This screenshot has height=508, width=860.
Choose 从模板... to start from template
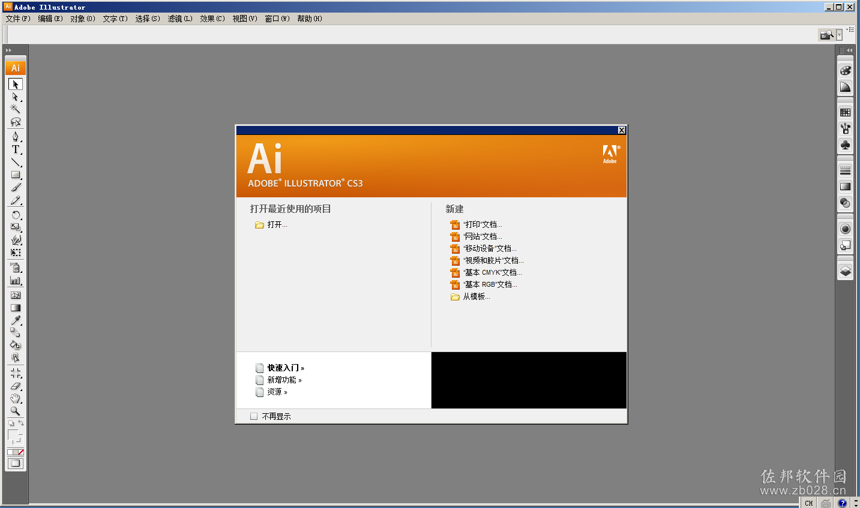471,297
